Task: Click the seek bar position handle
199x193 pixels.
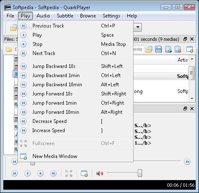Action: pos(33,163)
